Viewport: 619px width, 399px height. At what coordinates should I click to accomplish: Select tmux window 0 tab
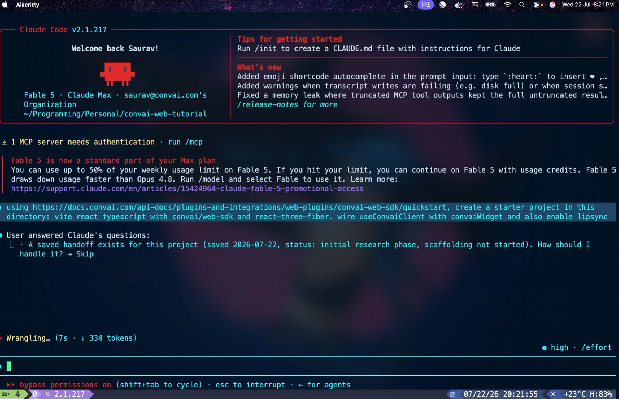click(35, 394)
